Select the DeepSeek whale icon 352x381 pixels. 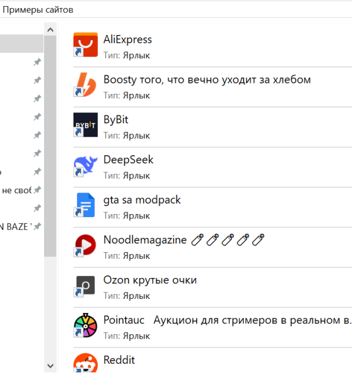[x=86, y=165]
